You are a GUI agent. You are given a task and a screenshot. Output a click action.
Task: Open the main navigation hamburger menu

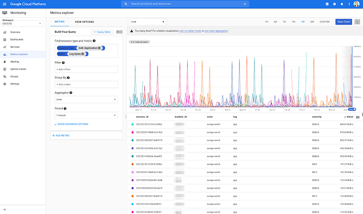(4, 4)
